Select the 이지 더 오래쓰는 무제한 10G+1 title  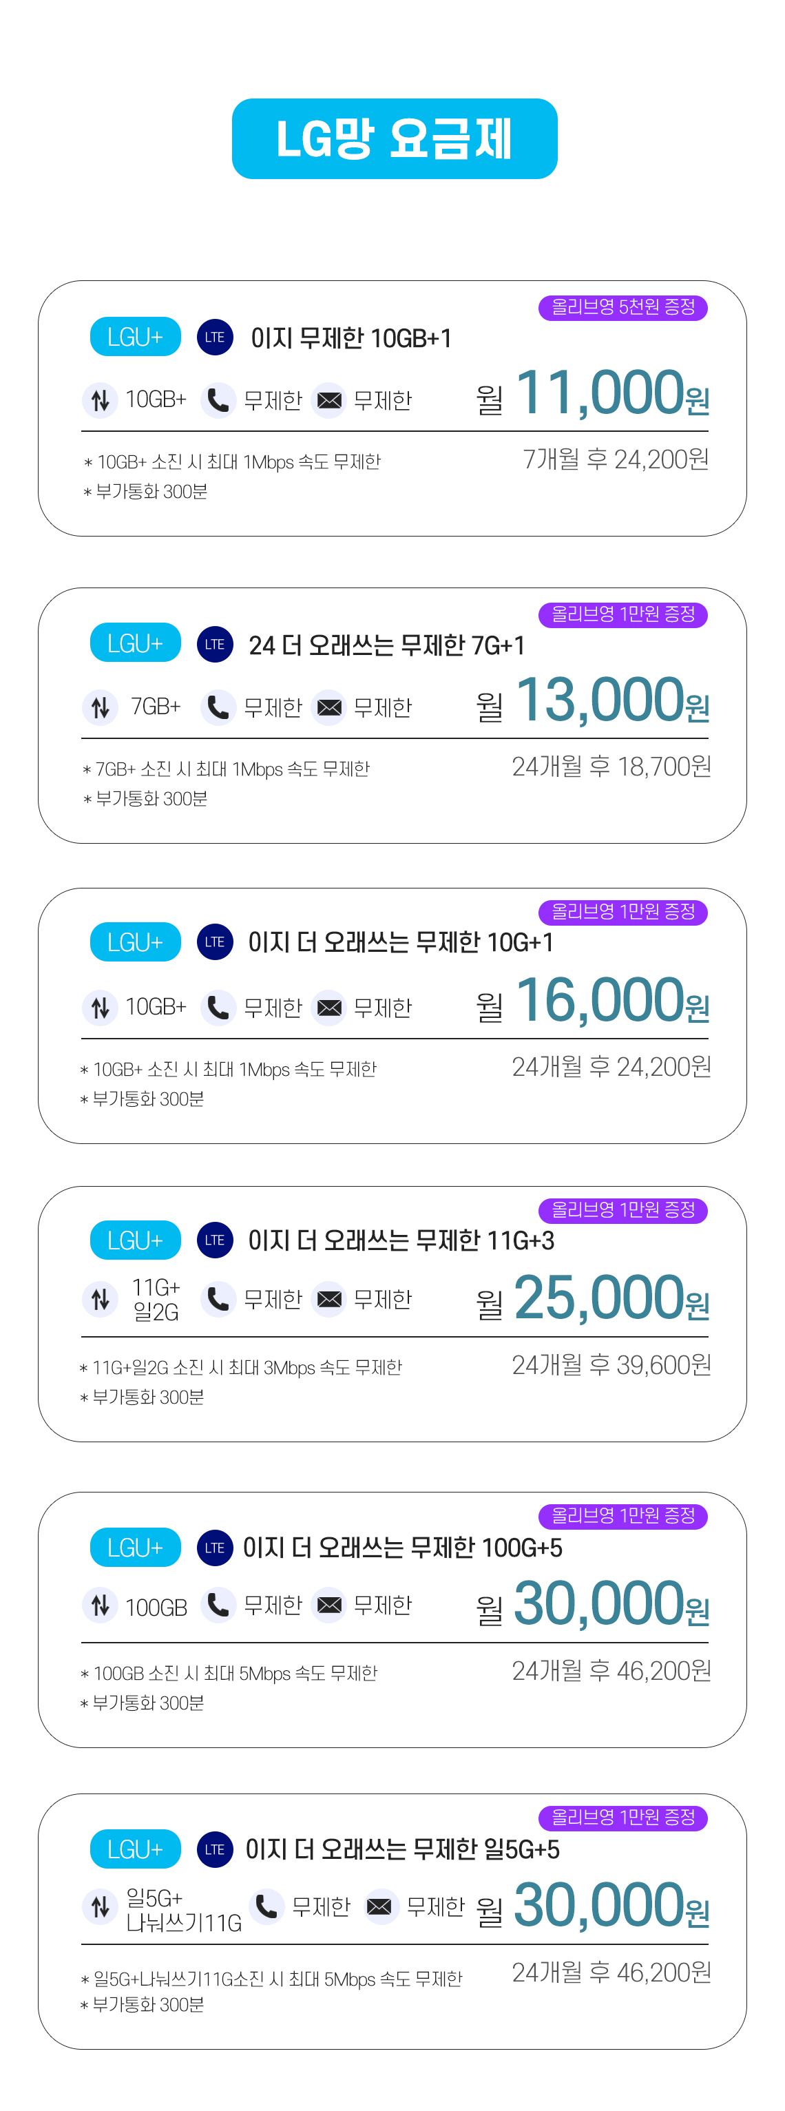click(x=401, y=942)
